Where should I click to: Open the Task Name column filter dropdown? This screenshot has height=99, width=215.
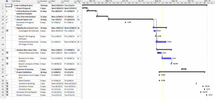tap(38, 2)
